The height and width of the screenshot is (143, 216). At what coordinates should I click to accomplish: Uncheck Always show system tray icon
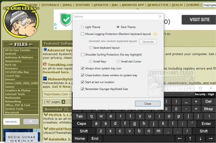[x=82, y=68]
